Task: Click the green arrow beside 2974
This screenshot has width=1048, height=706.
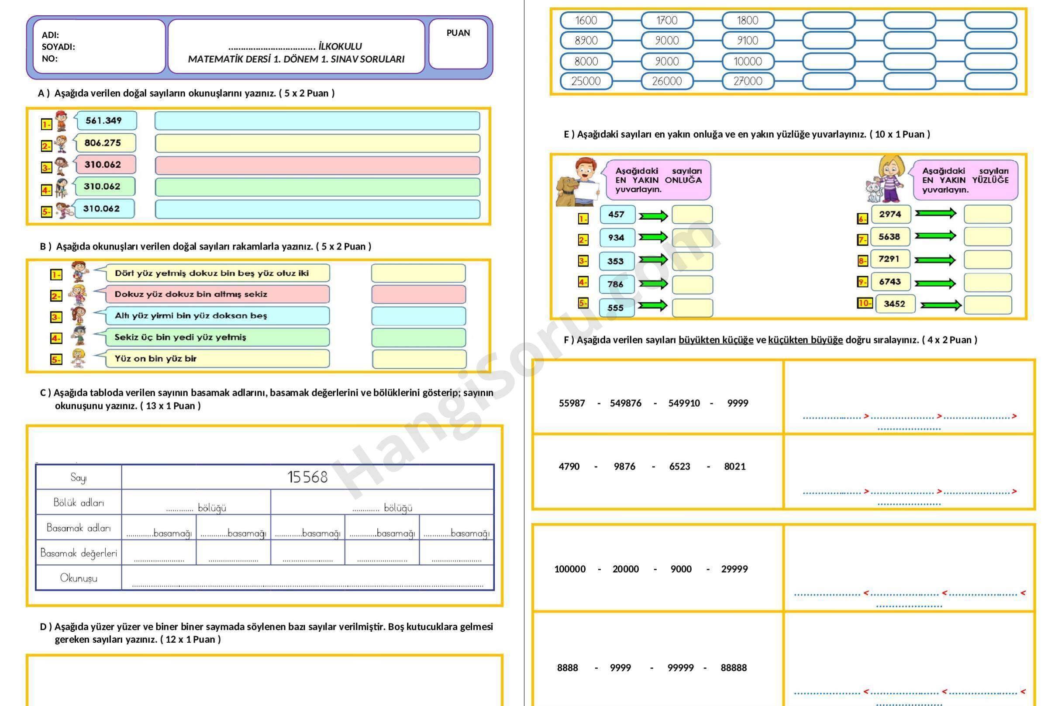Action: pos(935,213)
